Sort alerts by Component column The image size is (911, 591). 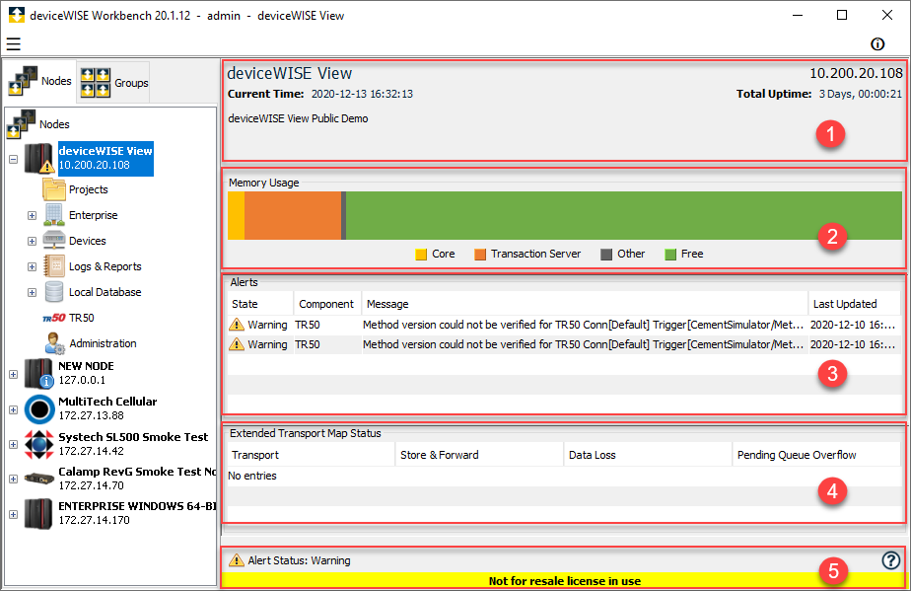point(327,304)
